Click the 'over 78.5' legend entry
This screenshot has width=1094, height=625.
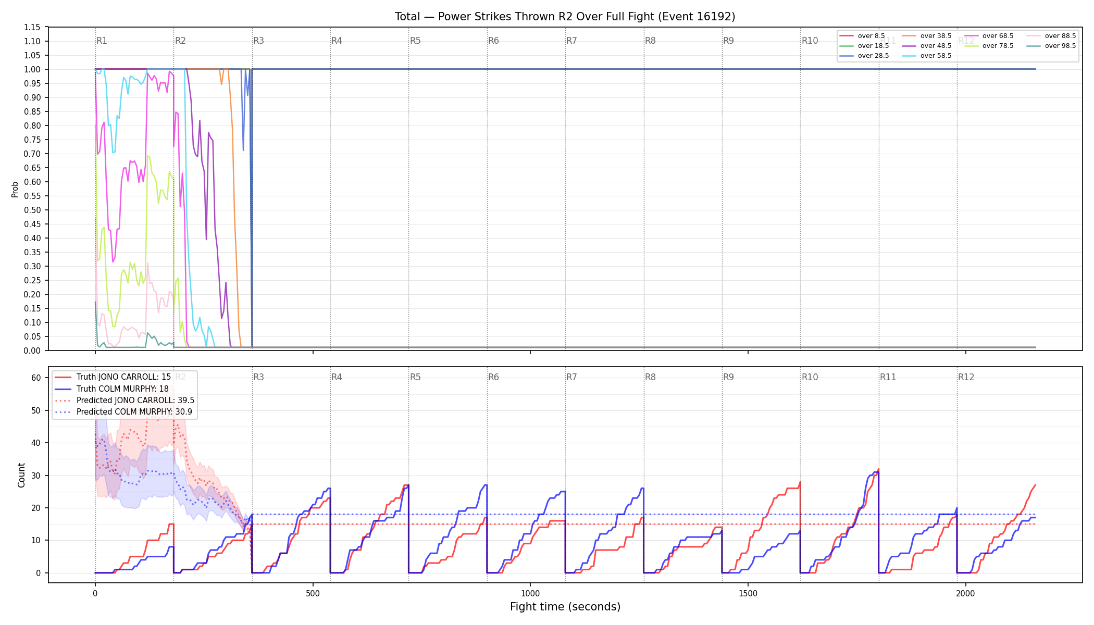coord(989,46)
